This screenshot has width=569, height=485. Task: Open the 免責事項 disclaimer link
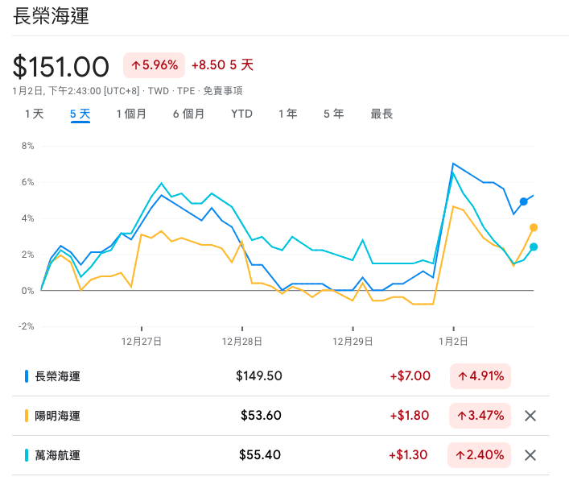[x=223, y=91]
